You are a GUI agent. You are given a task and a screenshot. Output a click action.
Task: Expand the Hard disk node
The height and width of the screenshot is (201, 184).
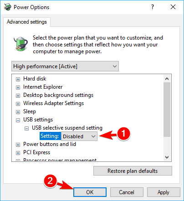pyautogui.click(x=18, y=79)
